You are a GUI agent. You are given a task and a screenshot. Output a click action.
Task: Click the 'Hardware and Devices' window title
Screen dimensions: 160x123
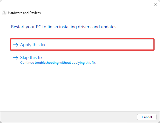tap(24, 13)
